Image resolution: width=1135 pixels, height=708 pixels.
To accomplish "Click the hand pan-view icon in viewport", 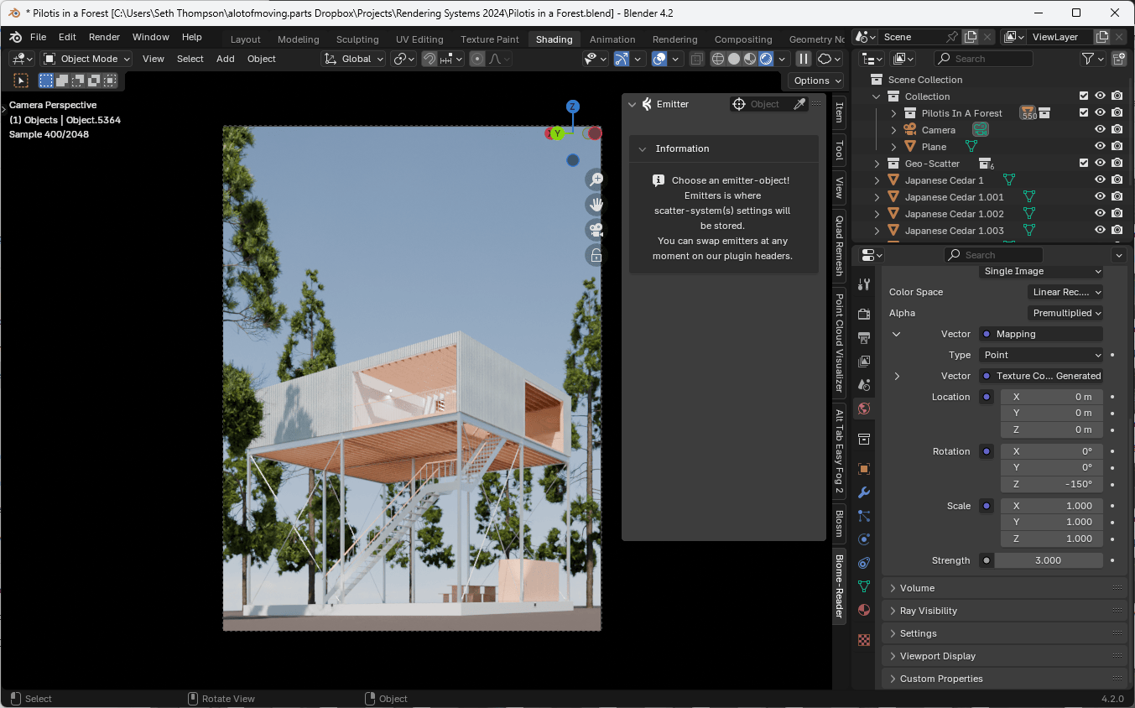I will [596, 205].
